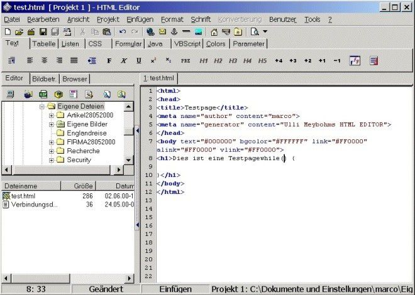The width and height of the screenshot is (415, 295).
Task: Click the blue indent icon
Action: pyautogui.click(x=92, y=61)
